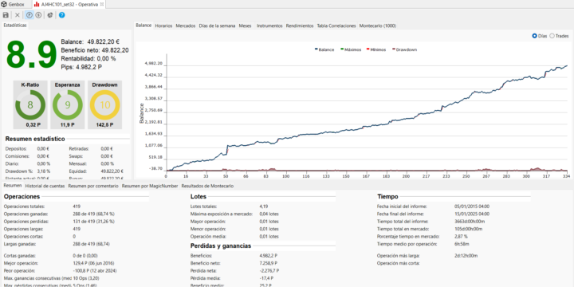Select the Balance chart tab

(x=143, y=26)
